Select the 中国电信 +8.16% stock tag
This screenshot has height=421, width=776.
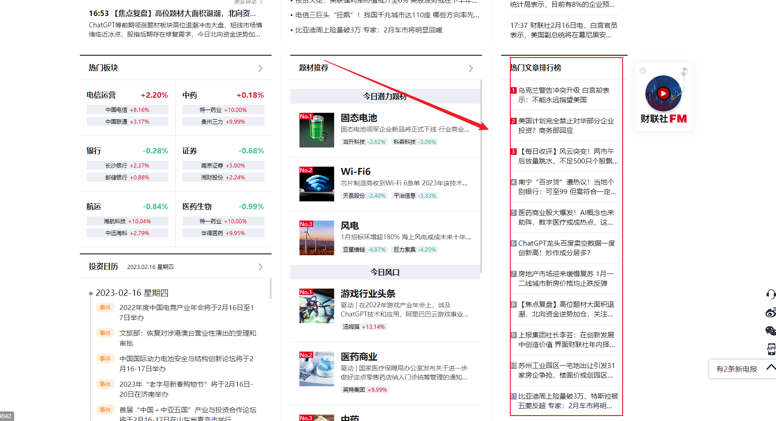tap(127, 110)
